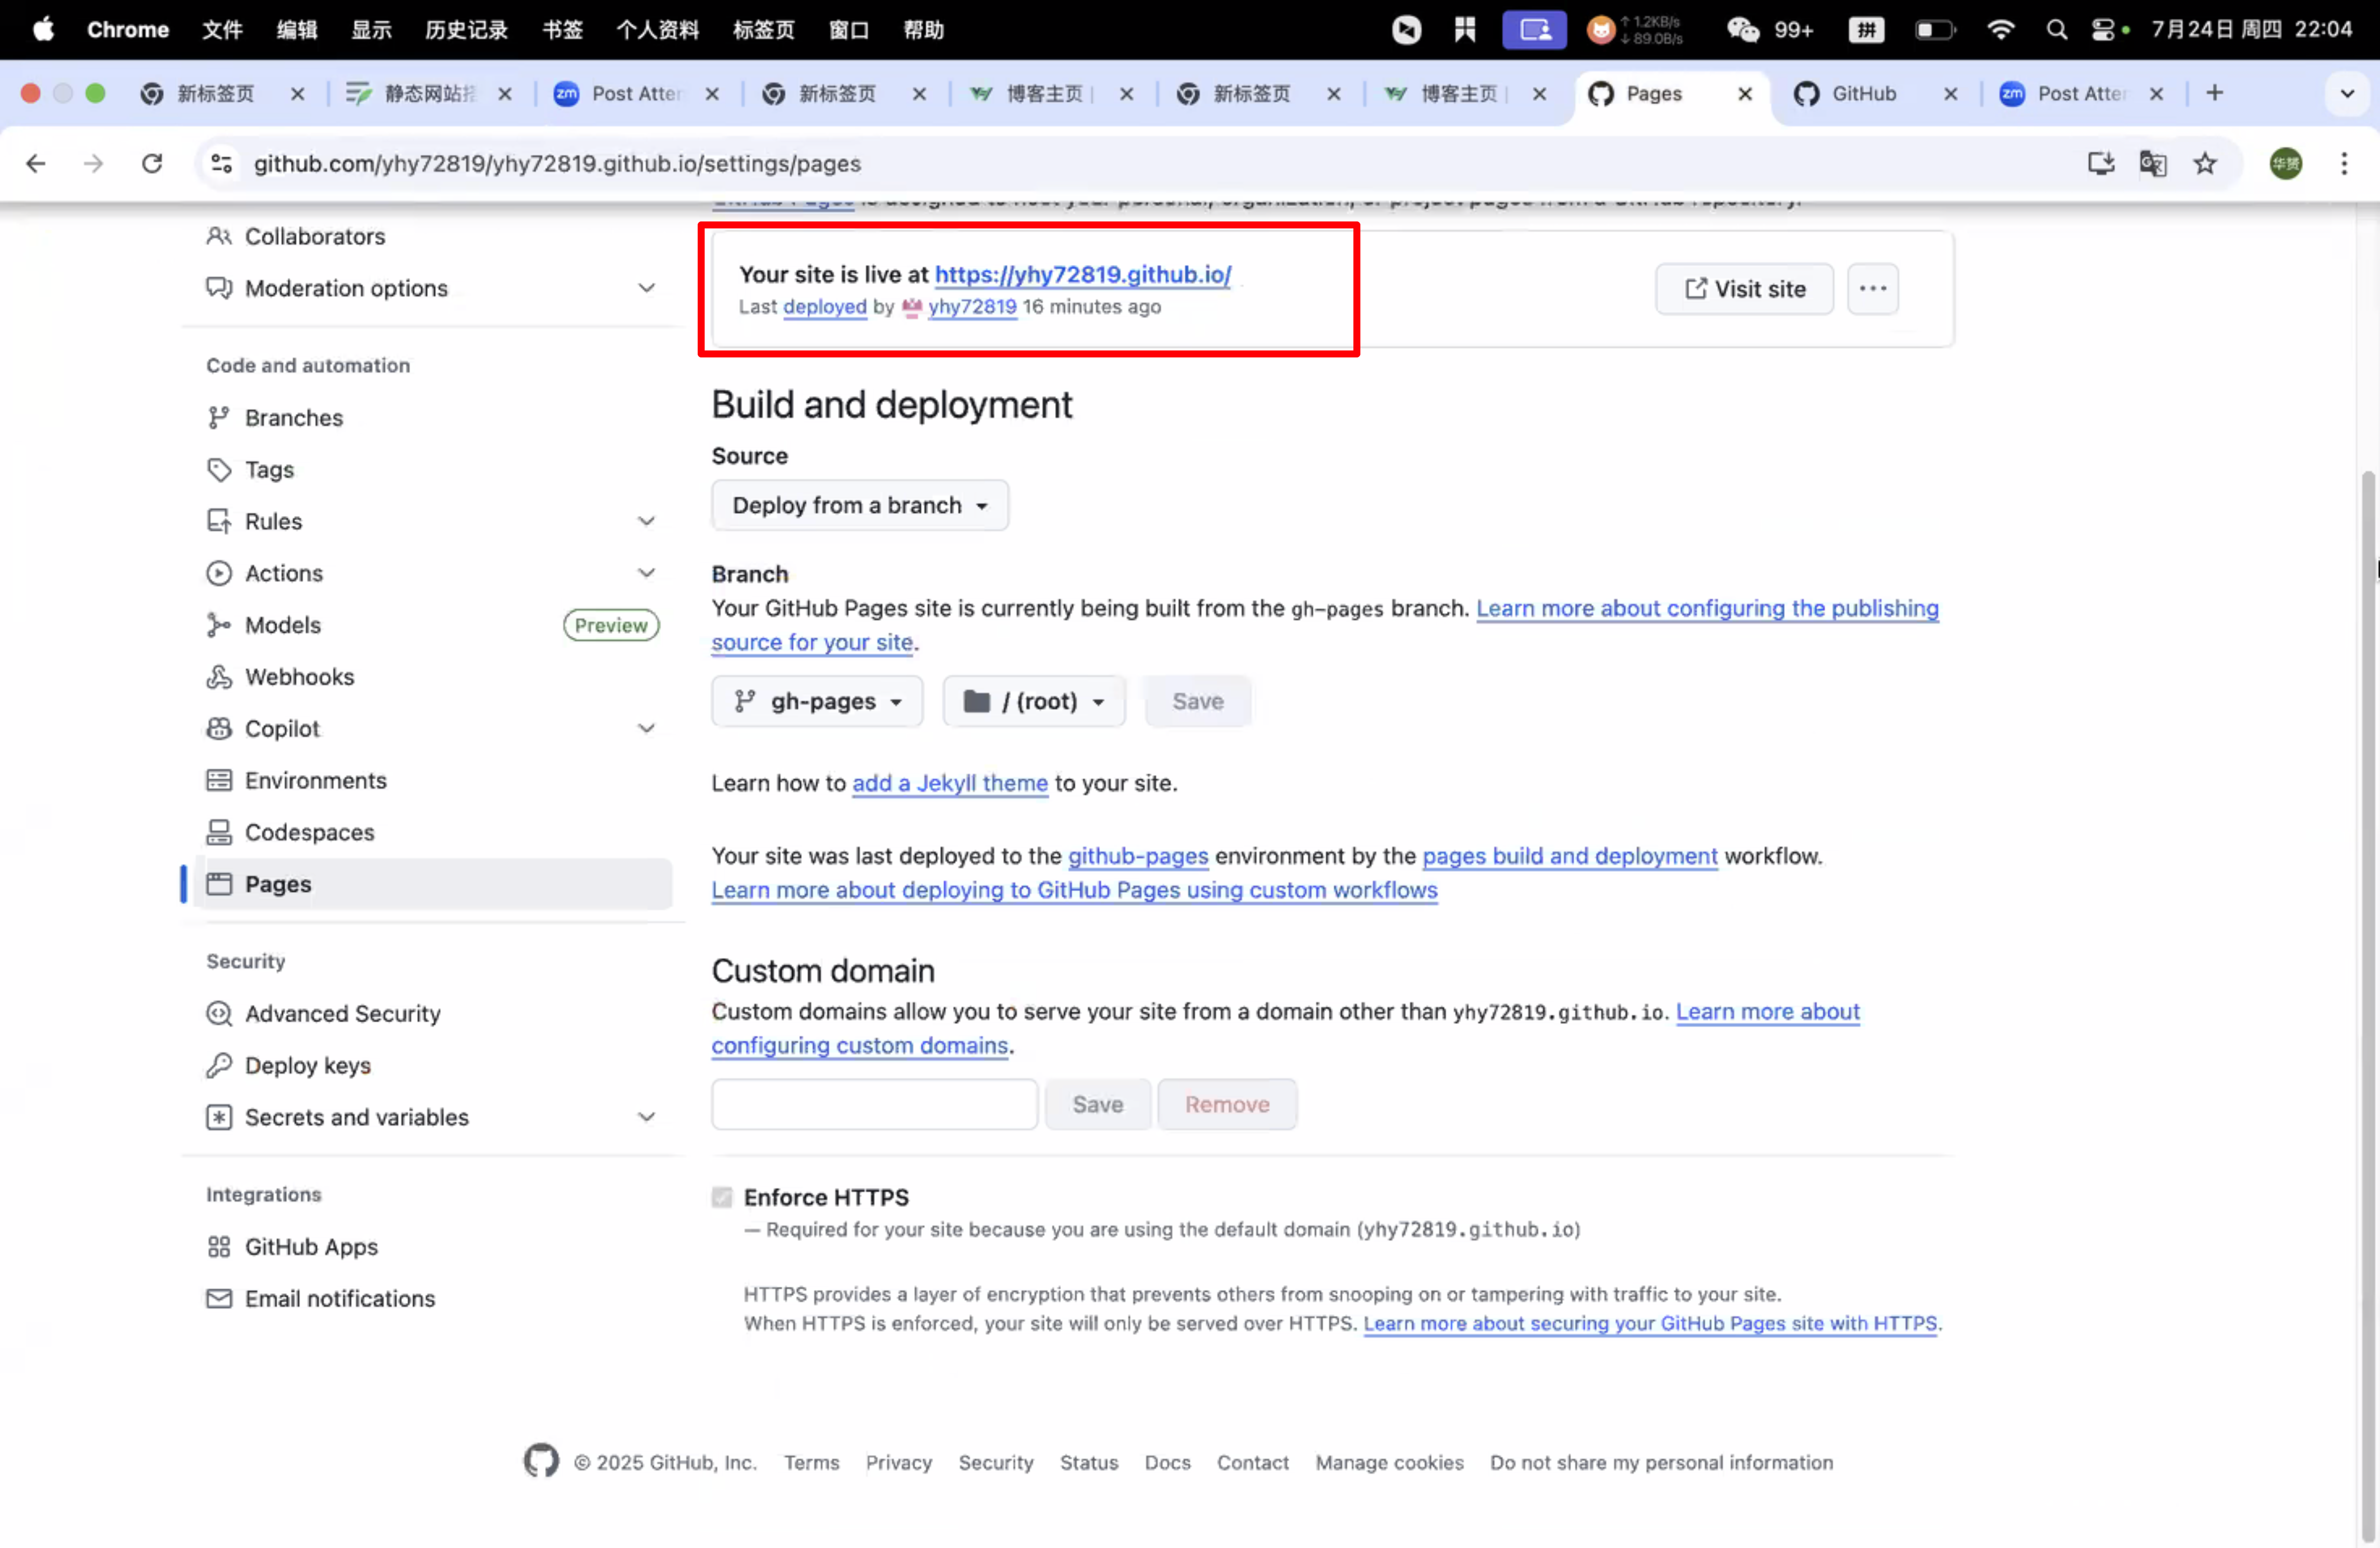Open Advanced Security settings
This screenshot has height=1548, width=2380.
point(343,1013)
